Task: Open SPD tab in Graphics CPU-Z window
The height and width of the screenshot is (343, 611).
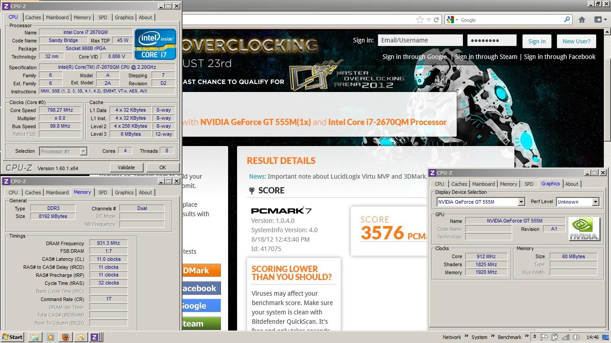Action: pos(529,184)
